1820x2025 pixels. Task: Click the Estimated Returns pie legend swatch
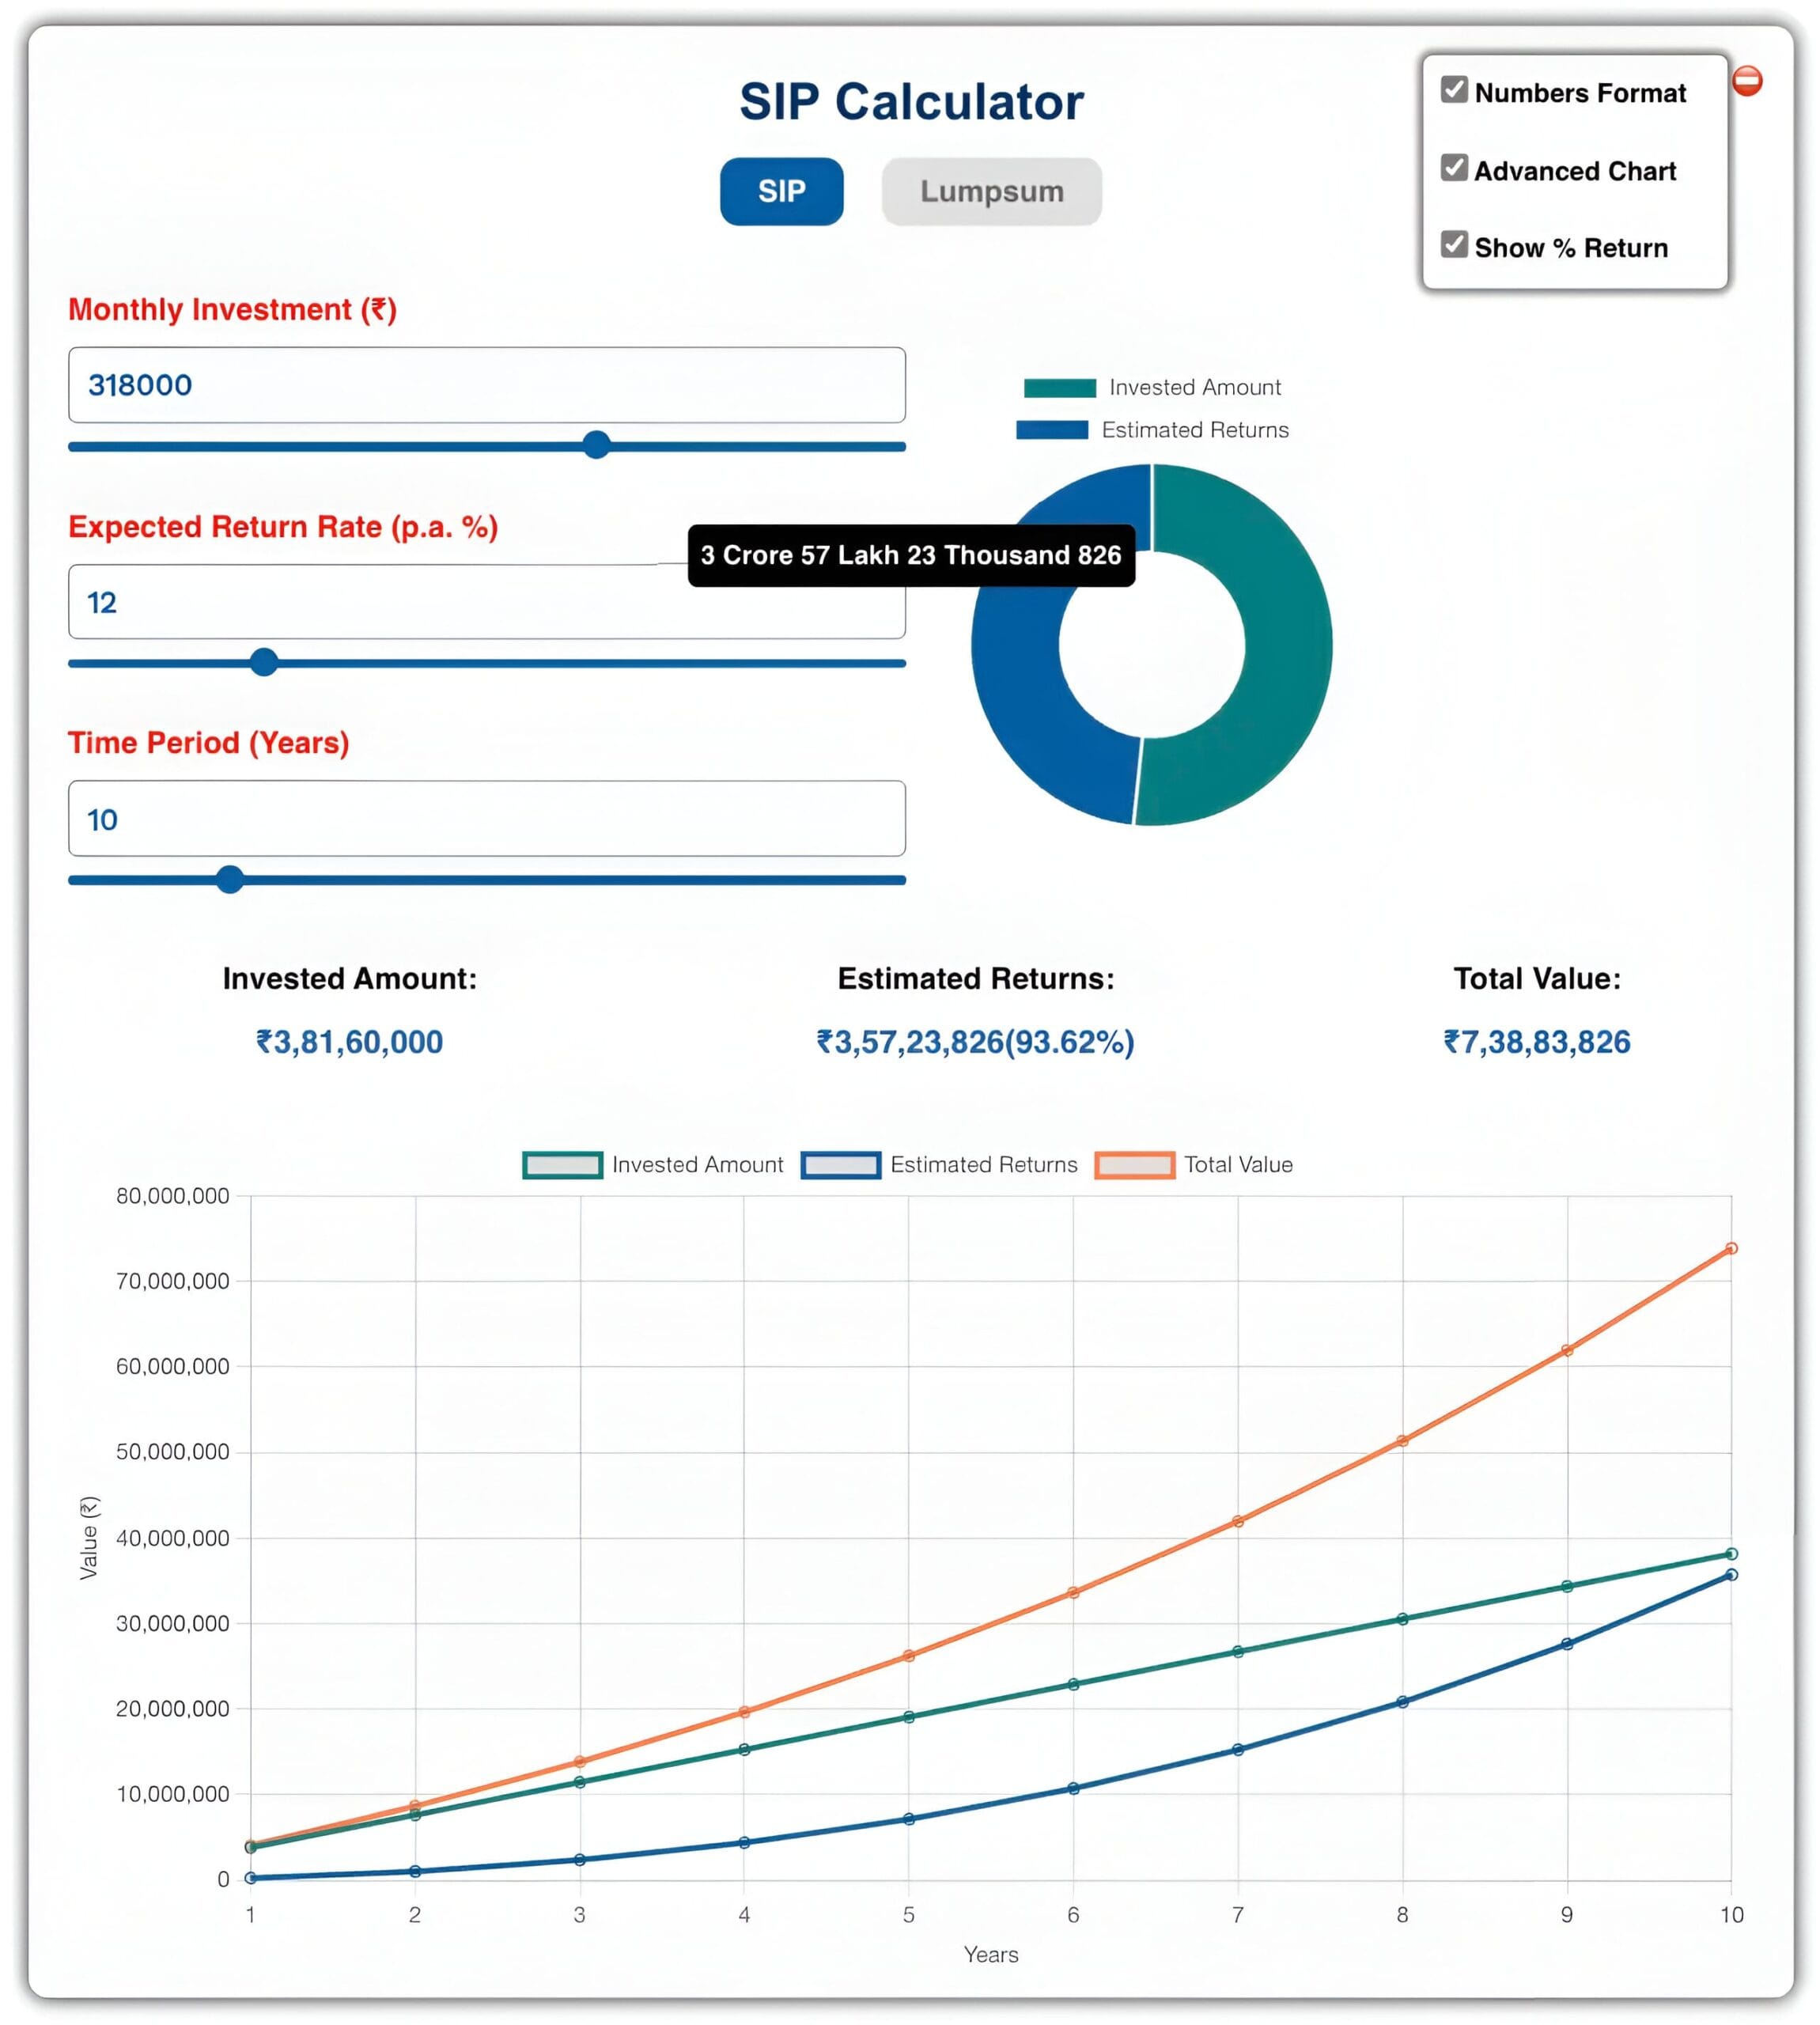click(1052, 430)
